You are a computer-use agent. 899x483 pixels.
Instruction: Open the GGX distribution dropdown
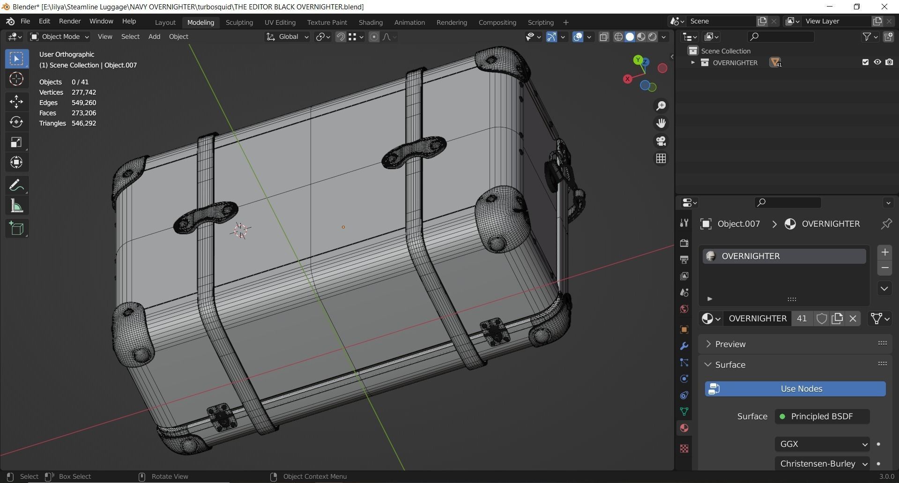(822, 444)
